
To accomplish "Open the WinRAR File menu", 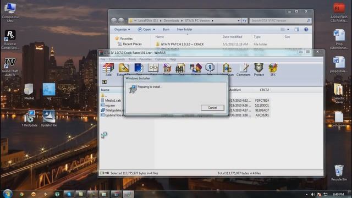I will pos(103,59).
